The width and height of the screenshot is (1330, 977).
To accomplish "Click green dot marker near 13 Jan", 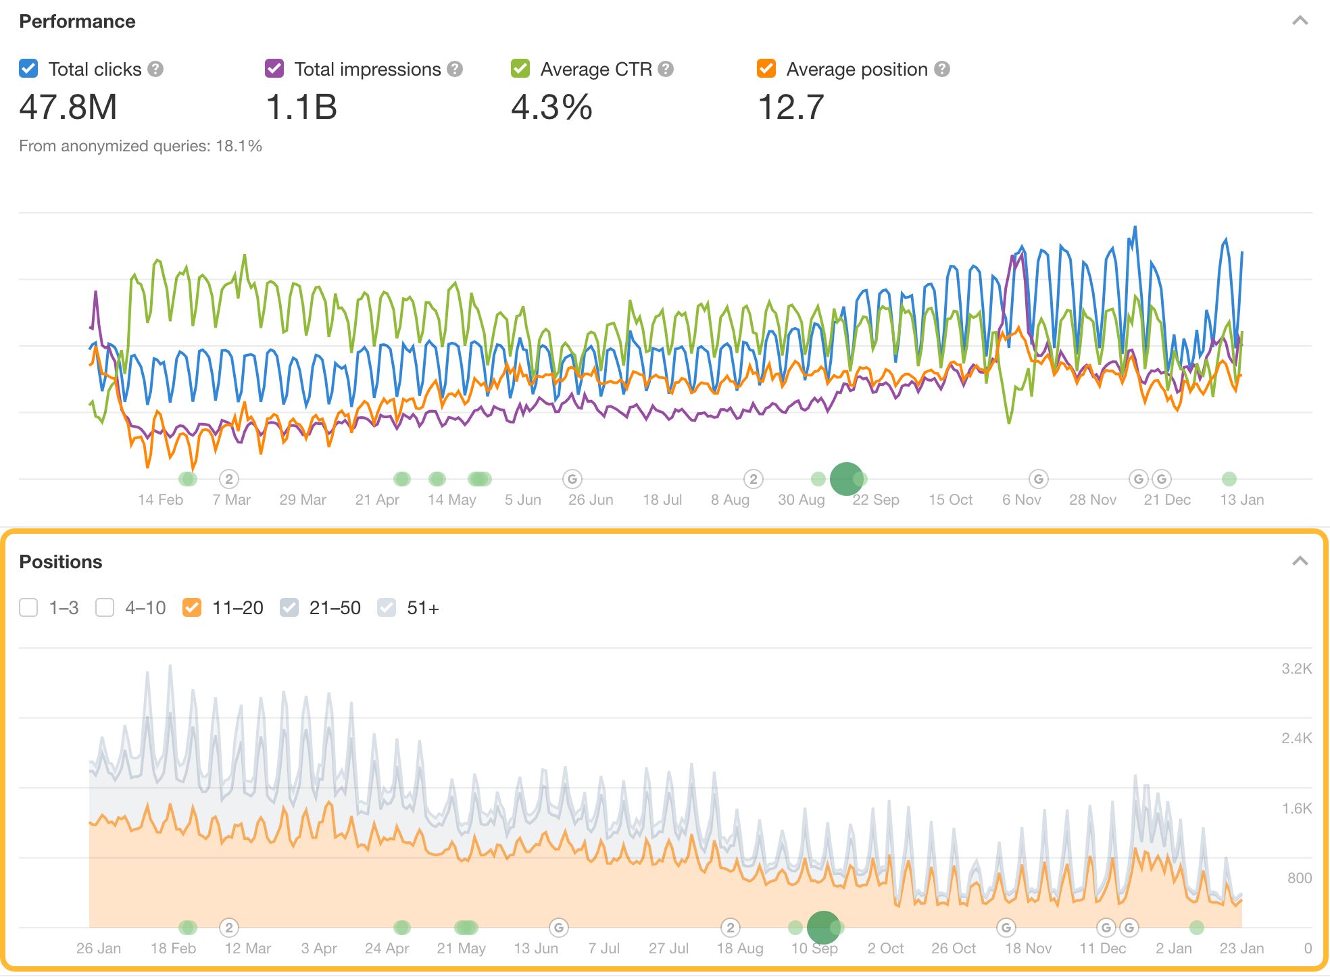I will pyautogui.click(x=1229, y=479).
